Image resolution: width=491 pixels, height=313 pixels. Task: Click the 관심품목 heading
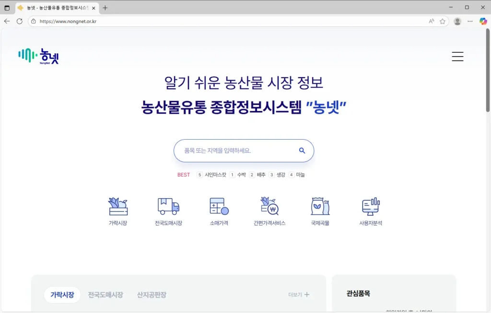(x=358, y=293)
